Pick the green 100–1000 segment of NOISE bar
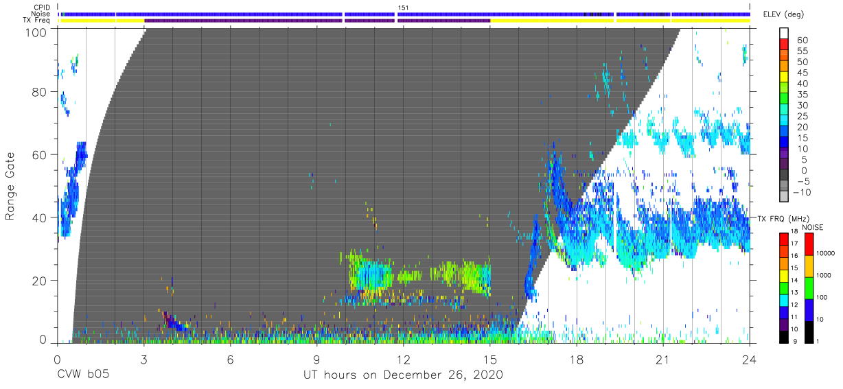The width and height of the screenshot is (843, 389). [810, 287]
